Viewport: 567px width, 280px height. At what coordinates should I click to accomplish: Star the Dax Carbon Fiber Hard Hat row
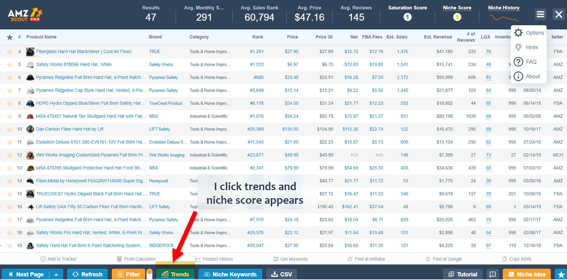pos(10,129)
